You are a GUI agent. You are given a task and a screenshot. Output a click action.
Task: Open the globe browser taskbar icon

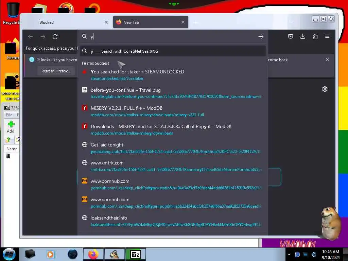[x=72, y=254]
